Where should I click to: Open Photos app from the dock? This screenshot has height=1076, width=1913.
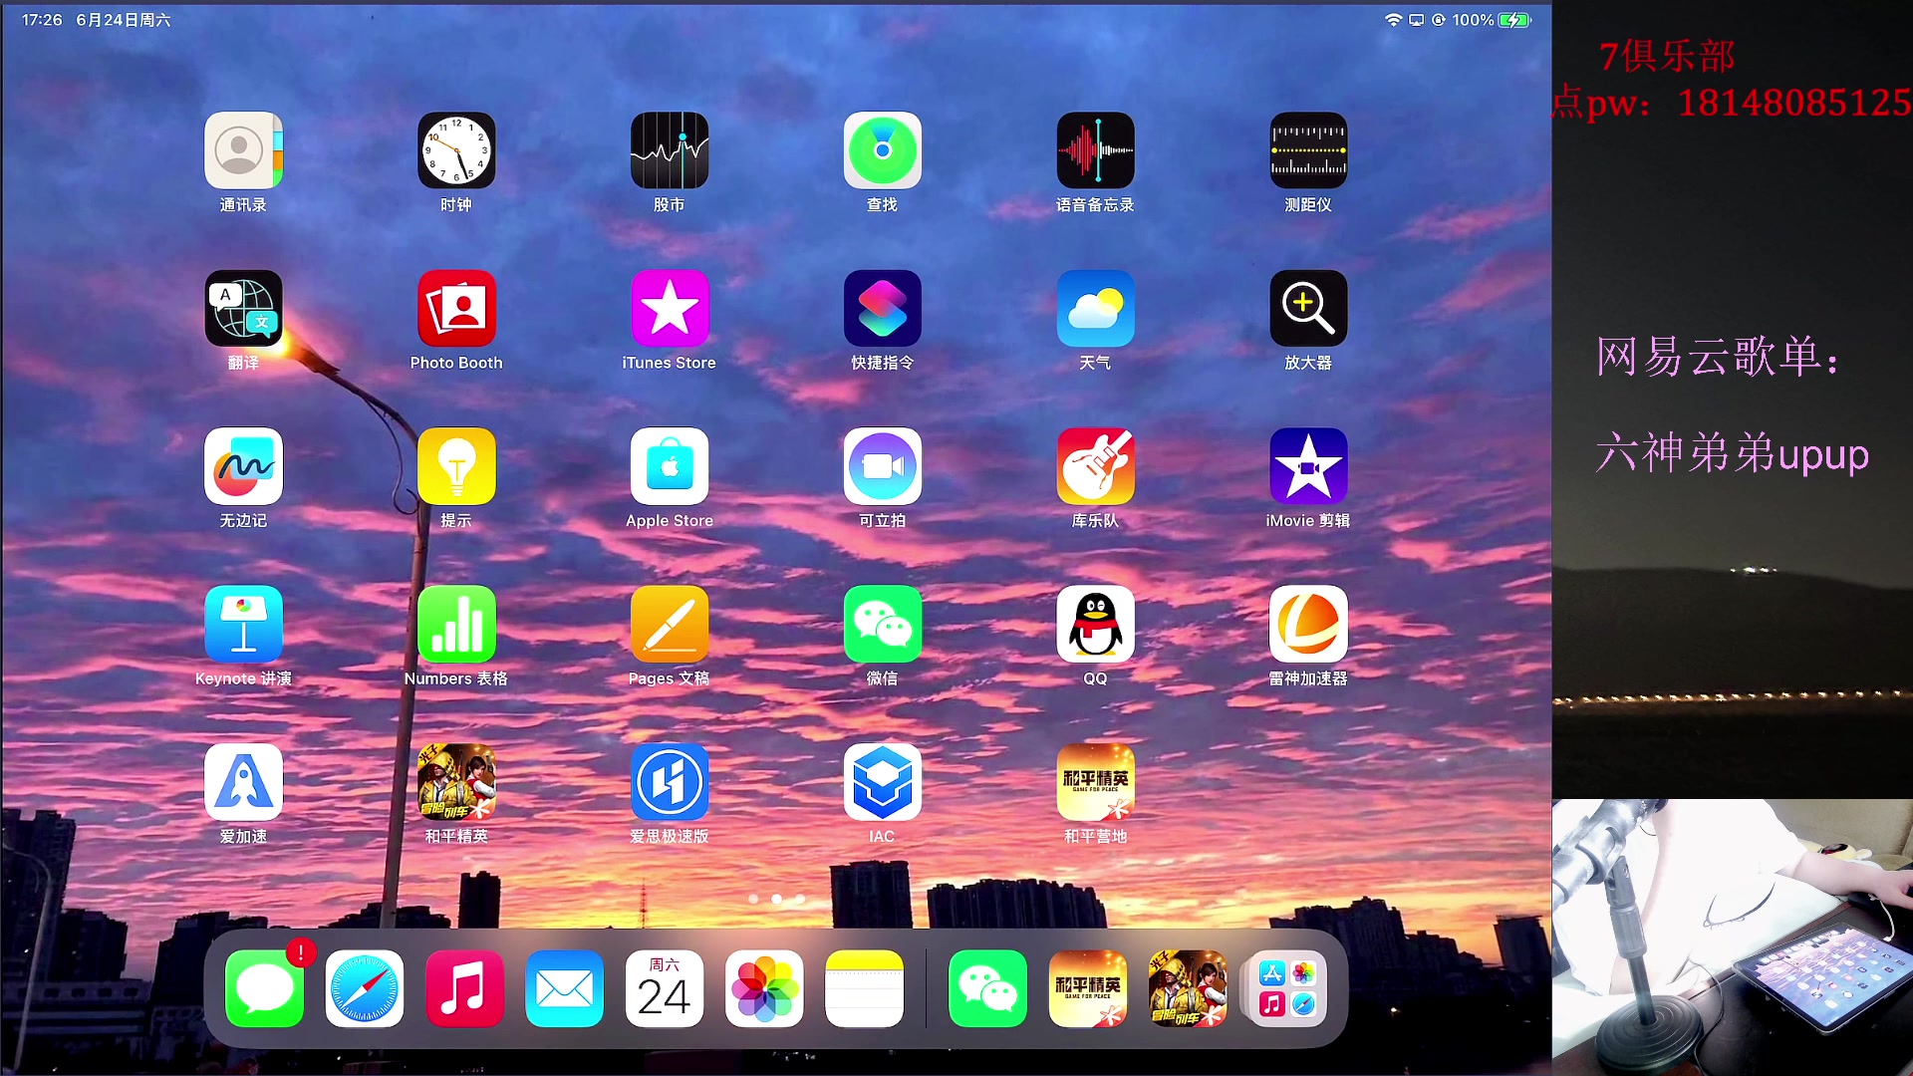764,988
